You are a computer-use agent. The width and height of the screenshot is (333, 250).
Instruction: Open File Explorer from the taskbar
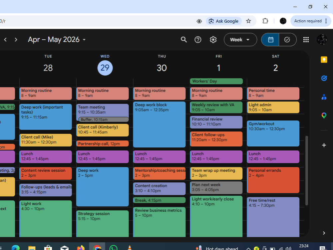pyautogui.click(x=32, y=248)
